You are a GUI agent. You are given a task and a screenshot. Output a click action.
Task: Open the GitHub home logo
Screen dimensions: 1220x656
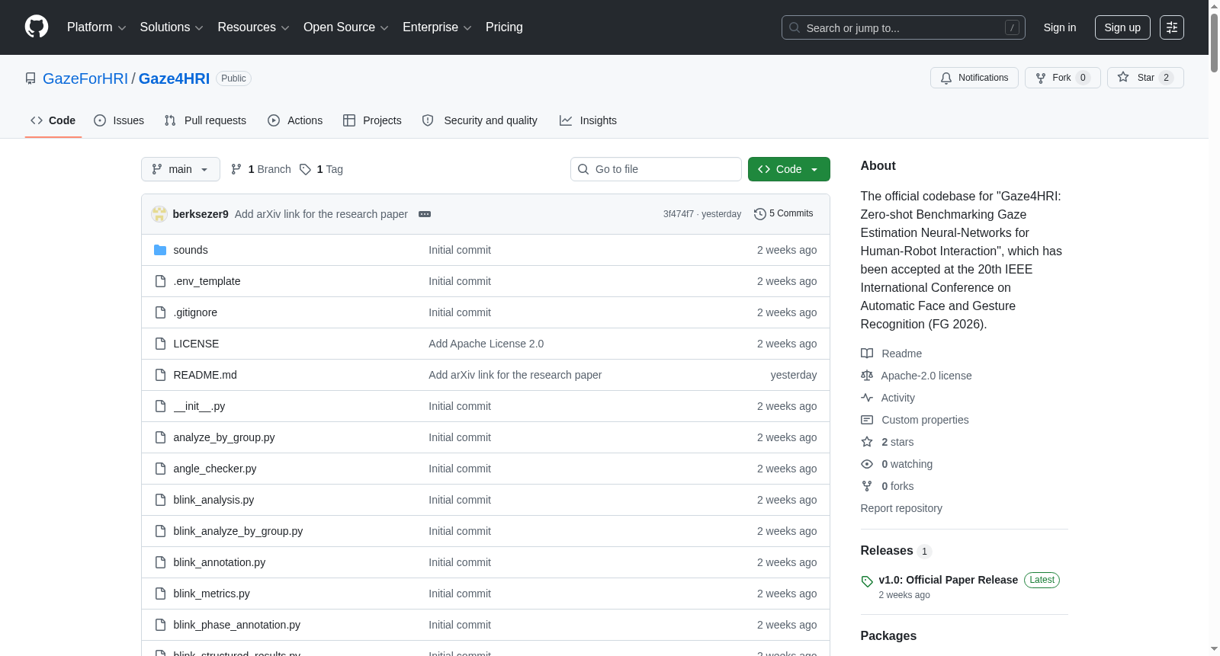tap(37, 27)
